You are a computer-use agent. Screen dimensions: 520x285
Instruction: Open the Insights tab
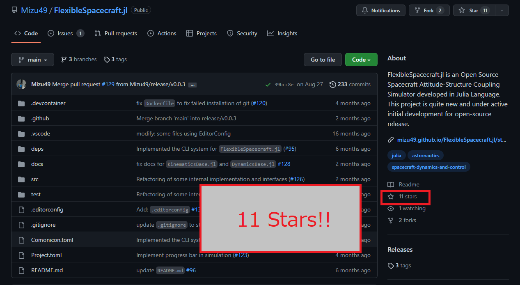(x=282, y=33)
